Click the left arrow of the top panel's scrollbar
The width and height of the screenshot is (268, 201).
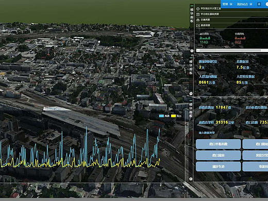point(198,51)
